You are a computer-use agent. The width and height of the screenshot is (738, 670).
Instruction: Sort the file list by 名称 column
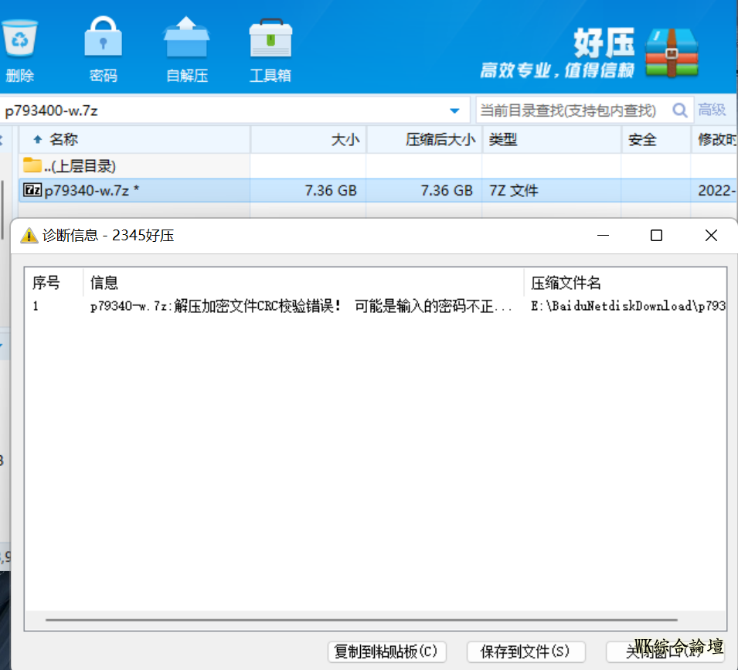coord(134,139)
